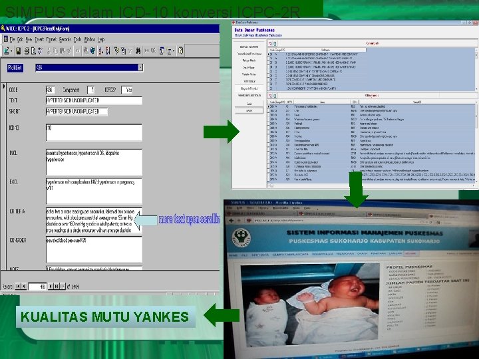Click the Save floppy disk icon
This screenshot has width=479, height=359.
[x=19, y=51]
